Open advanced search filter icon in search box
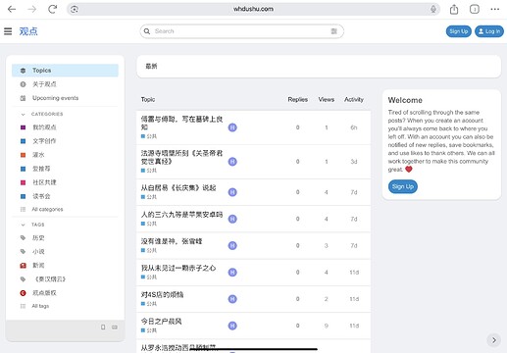 [333, 31]
